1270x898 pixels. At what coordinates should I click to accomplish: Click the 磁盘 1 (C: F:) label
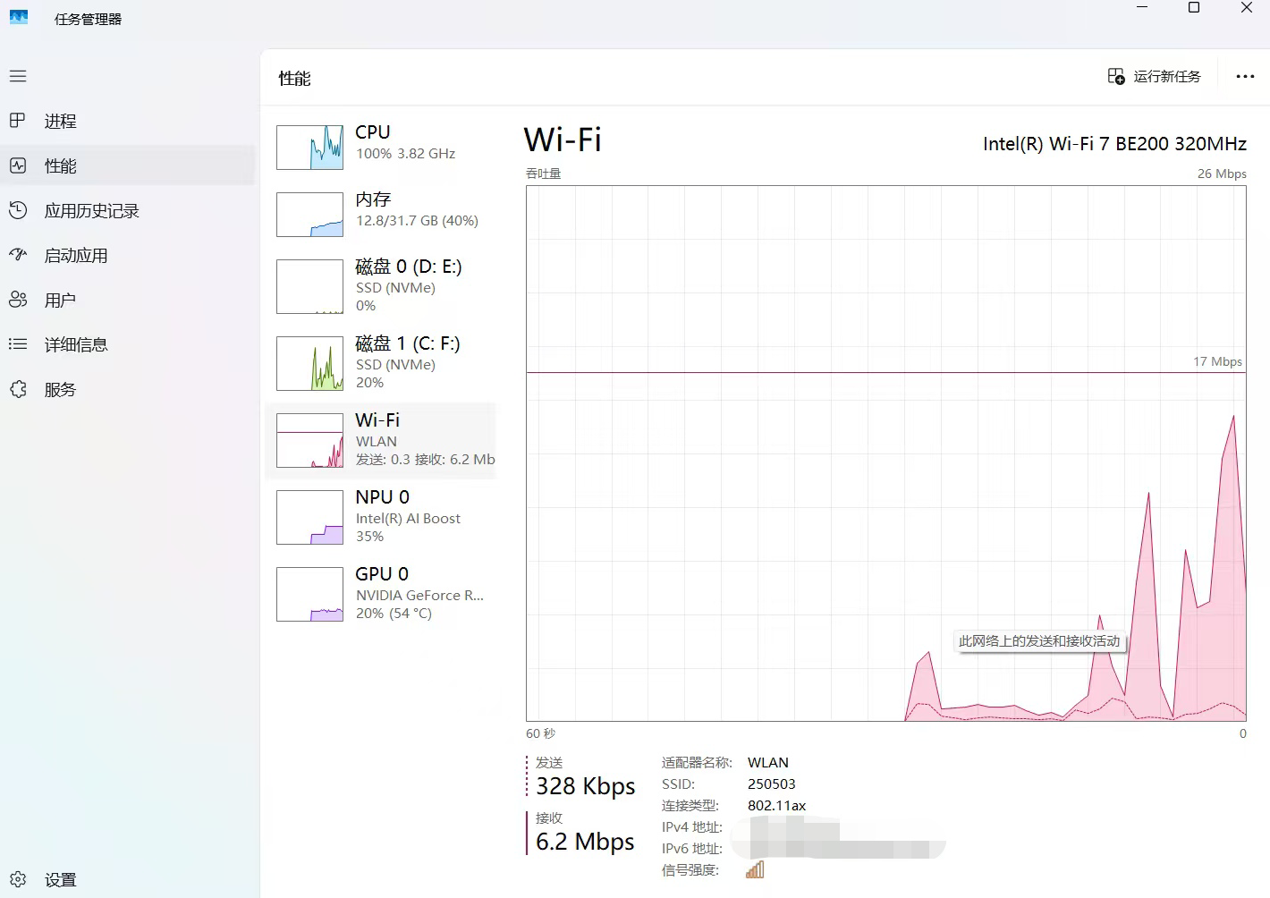[408, 343]
